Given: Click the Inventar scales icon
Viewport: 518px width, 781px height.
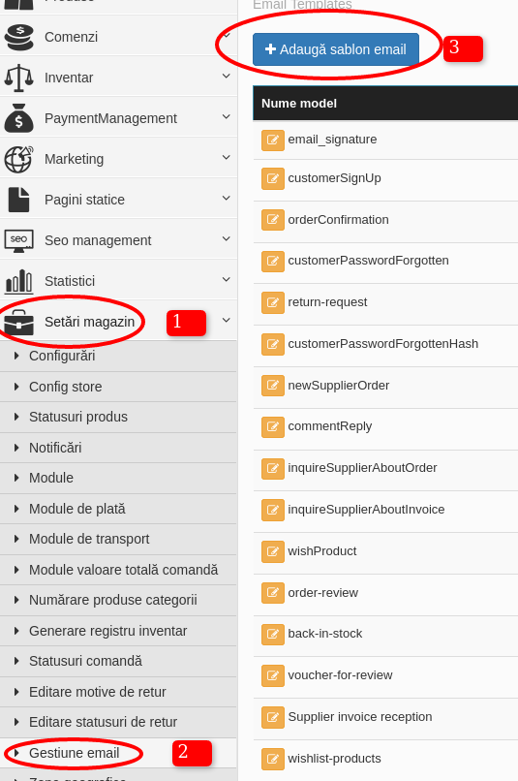Looking at the screenshot, I should 19,78.
